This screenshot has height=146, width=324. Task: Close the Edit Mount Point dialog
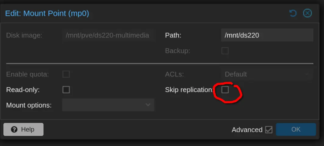tap(307, 13)
